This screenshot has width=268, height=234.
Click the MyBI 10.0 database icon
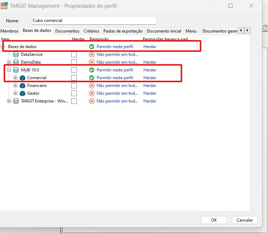click(16, 70)
